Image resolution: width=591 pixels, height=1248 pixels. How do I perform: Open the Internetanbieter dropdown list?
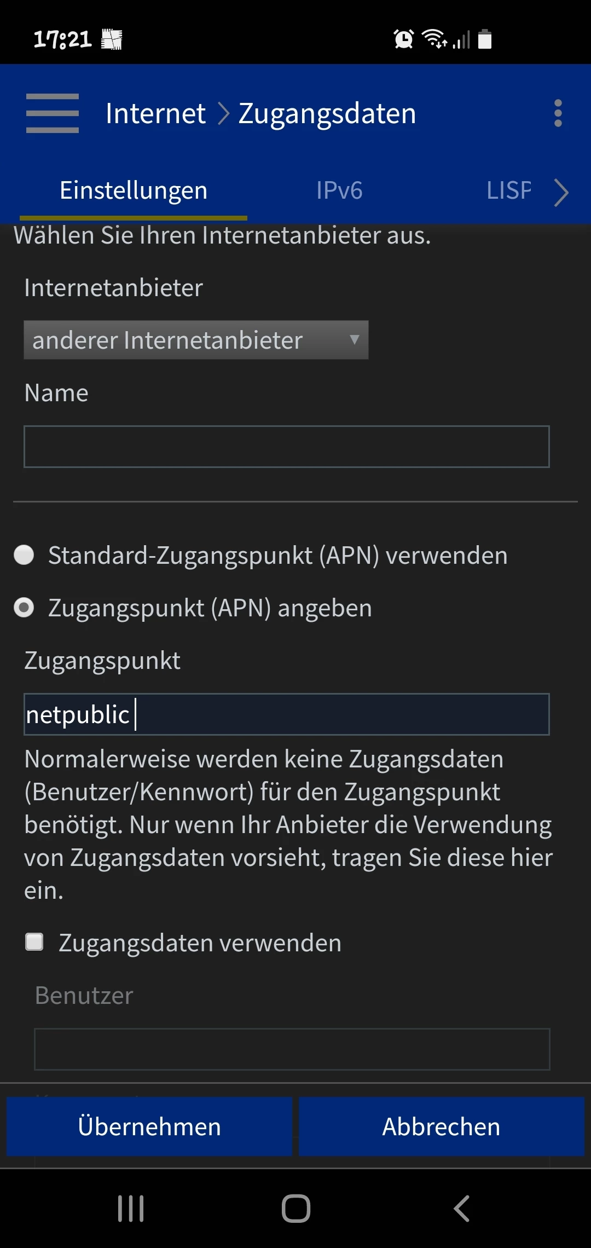[196, 340]
